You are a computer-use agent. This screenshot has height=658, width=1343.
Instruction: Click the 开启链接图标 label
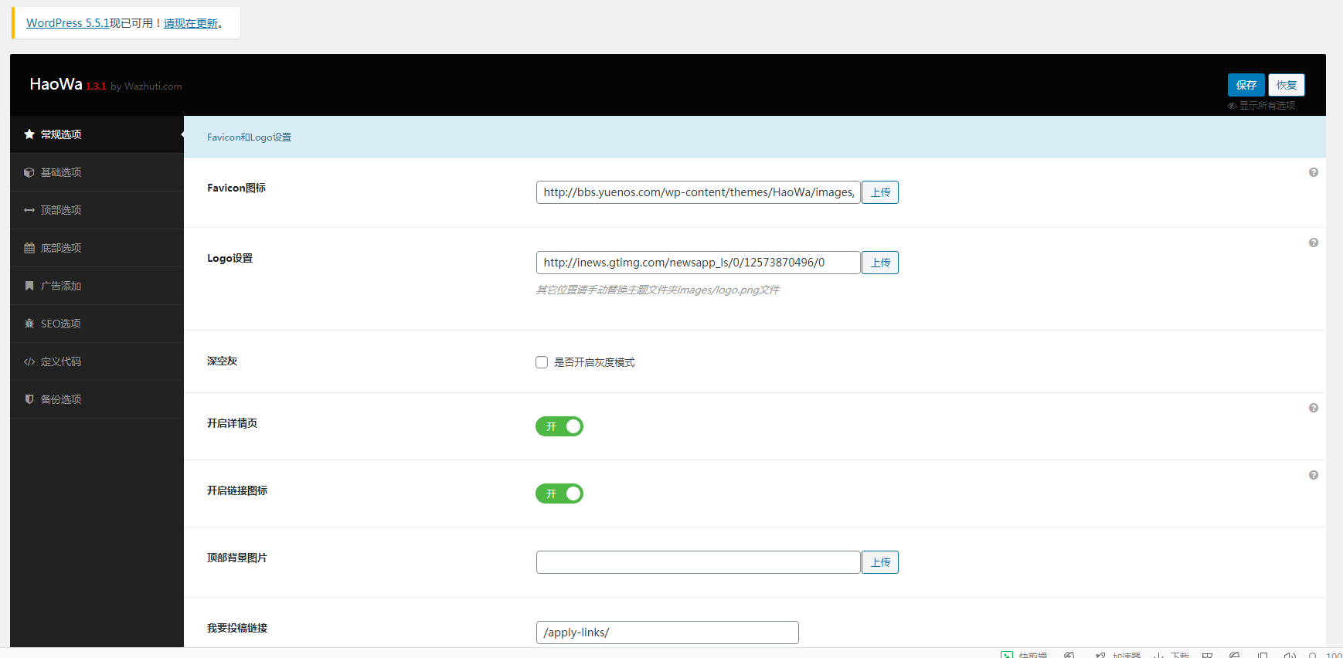pyautogui.click(x=237, y=490)
